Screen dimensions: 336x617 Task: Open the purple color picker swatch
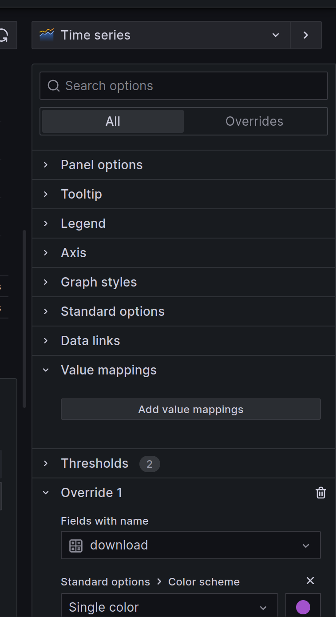[303, 607]
